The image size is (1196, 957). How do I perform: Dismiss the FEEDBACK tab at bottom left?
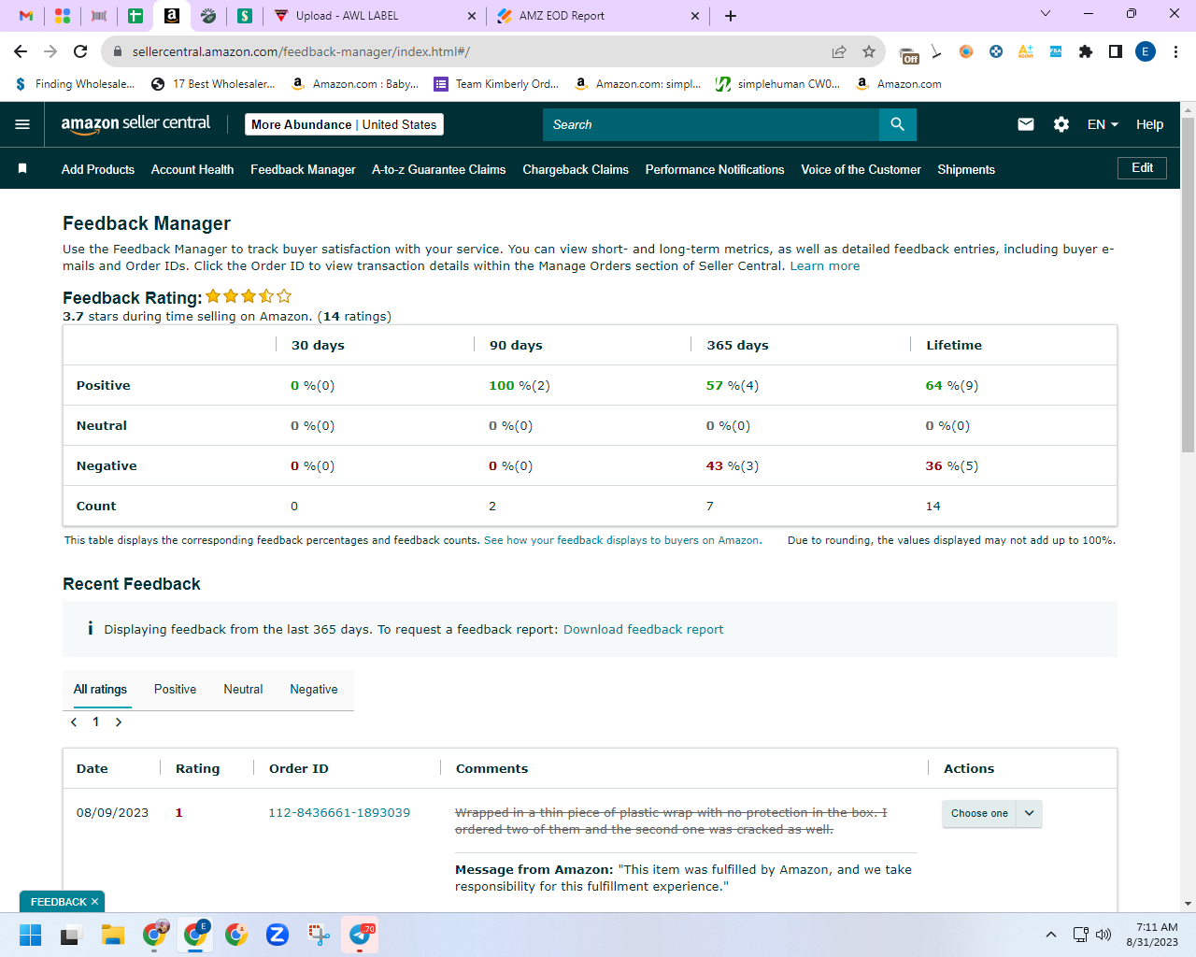click(94, 902)
